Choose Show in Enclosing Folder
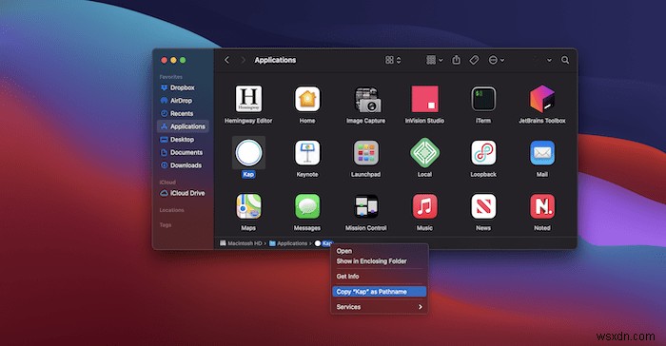 379,261
